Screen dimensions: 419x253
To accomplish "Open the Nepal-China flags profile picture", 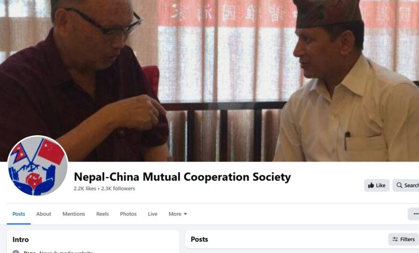I will click(38, 165).
